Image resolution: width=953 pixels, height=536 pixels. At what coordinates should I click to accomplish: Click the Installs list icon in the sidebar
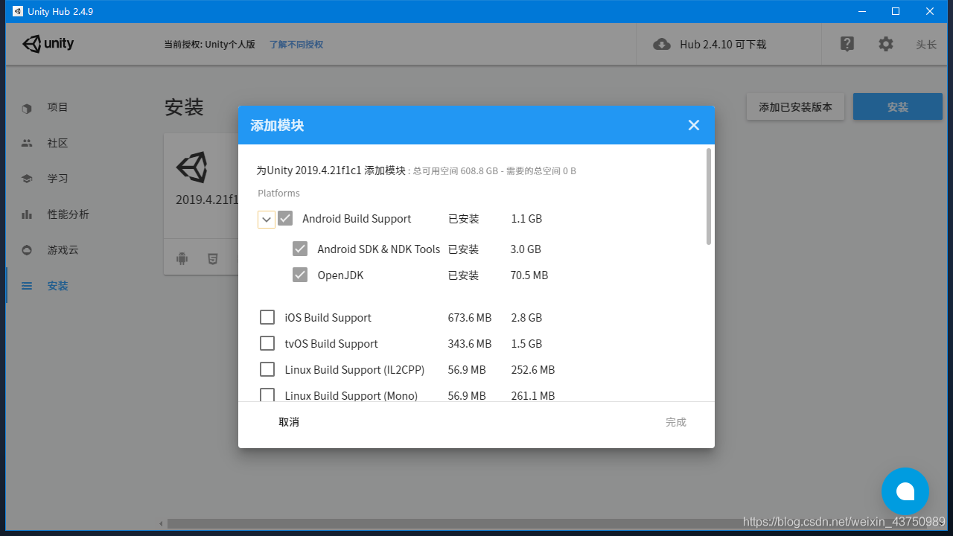point(27,286)
